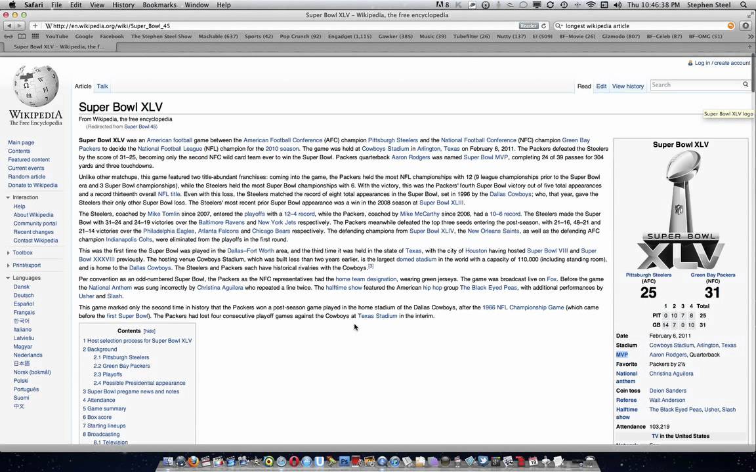Open the History menu
Screen dimensions: 756x472
[123, 5]
